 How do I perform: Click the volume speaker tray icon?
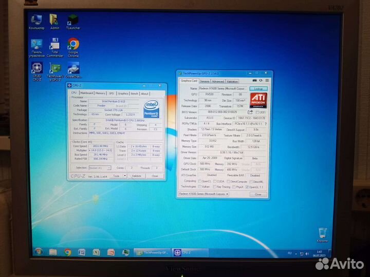307,254
